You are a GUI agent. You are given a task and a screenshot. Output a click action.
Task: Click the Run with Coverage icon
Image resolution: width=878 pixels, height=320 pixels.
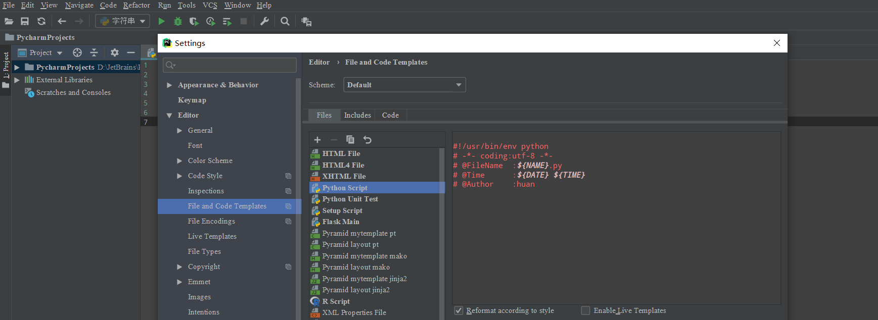click(x=194, y=21)
